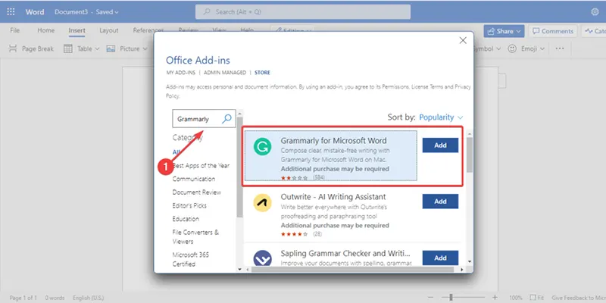Open the Layout ribbon tab
606x303 pixels.
point(109,30)
